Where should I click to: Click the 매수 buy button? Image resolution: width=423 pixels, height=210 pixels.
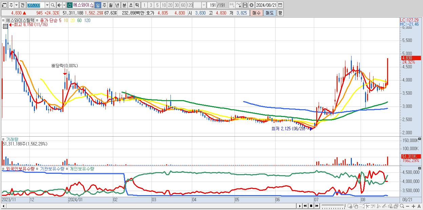[x=256, y=13]
